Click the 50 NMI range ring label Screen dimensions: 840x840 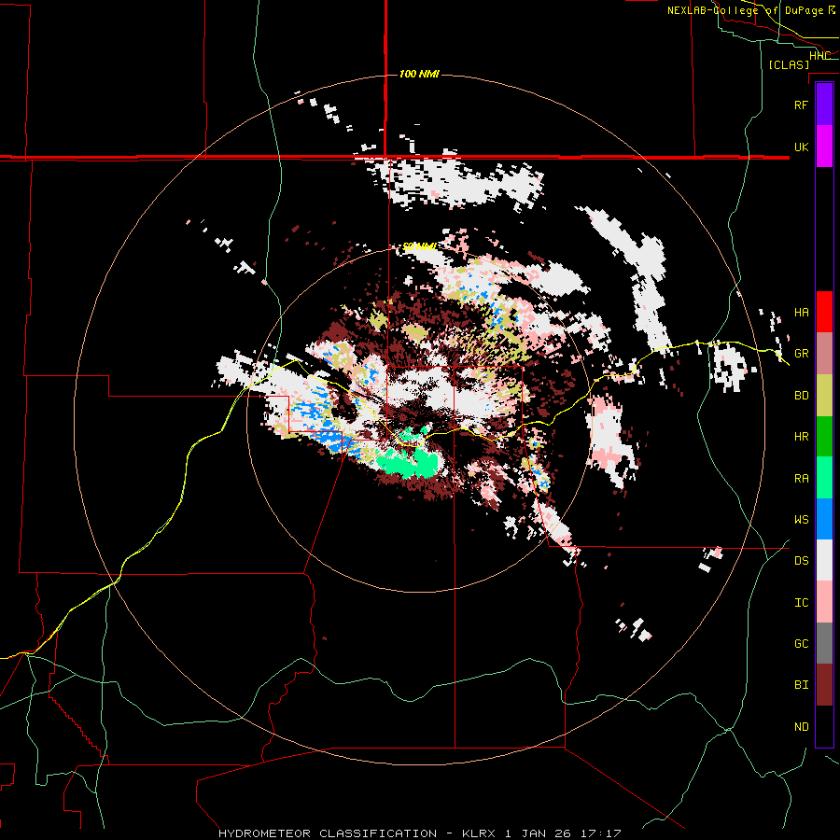pyautogui.click(x=419, y=246)
